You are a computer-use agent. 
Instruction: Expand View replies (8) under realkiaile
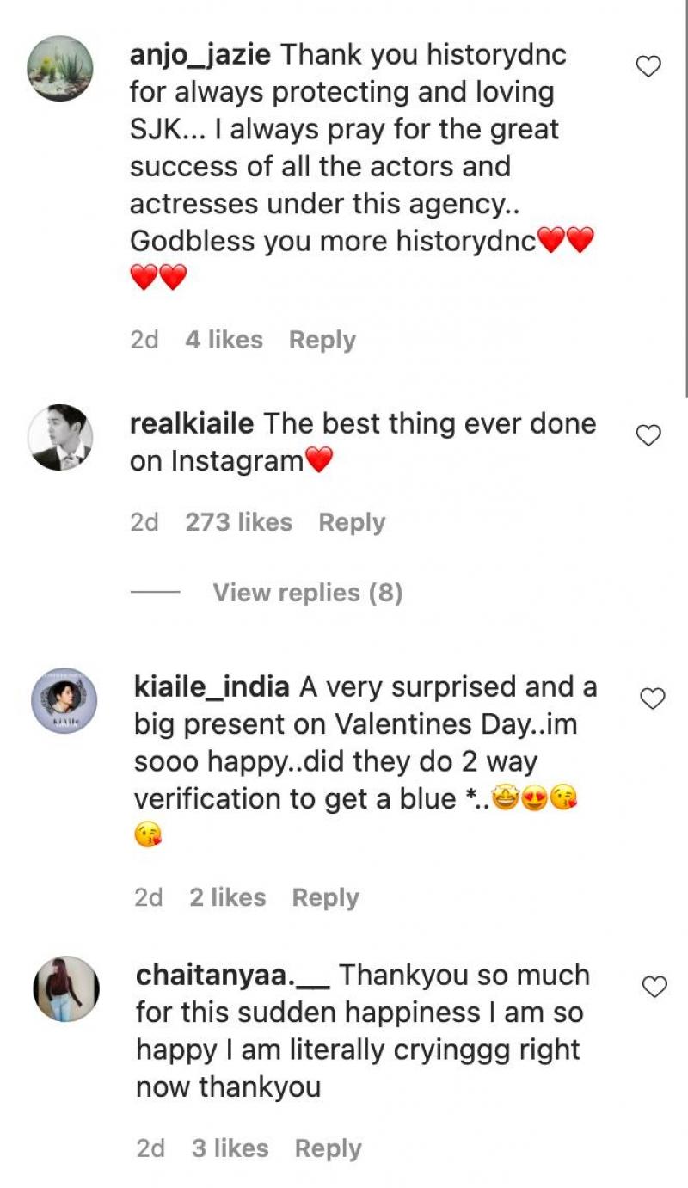pyautogui.click(x=307, y=593)
